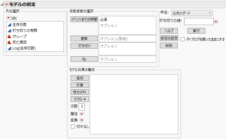The image size is (226, 139).
Task: Click the 打ち切りの値 text field
Action: coord(198,21)
